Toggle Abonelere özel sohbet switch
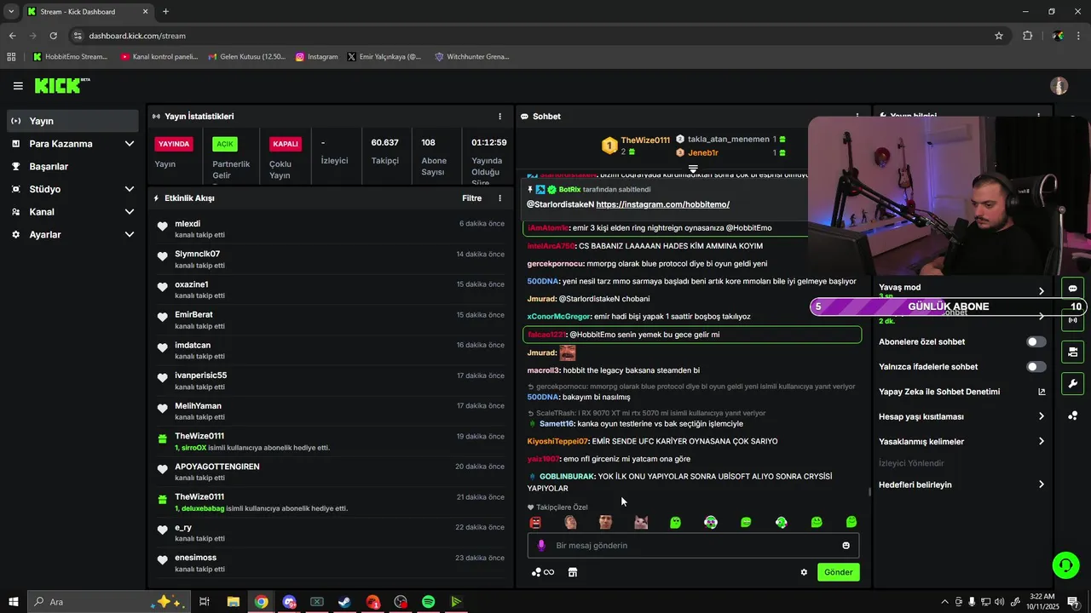 [1036, 341]
